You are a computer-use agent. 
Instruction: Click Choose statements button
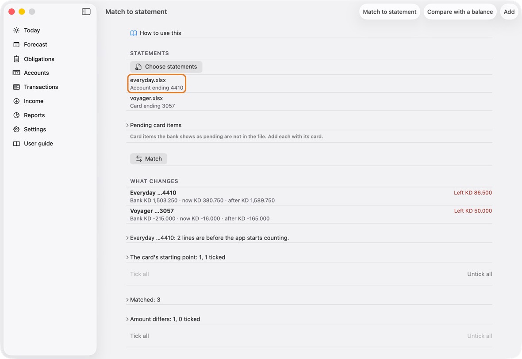(x=166, y=67)
